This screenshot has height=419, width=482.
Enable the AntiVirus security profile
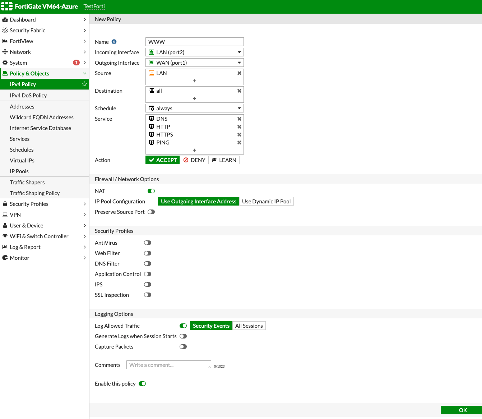point(147,243)
